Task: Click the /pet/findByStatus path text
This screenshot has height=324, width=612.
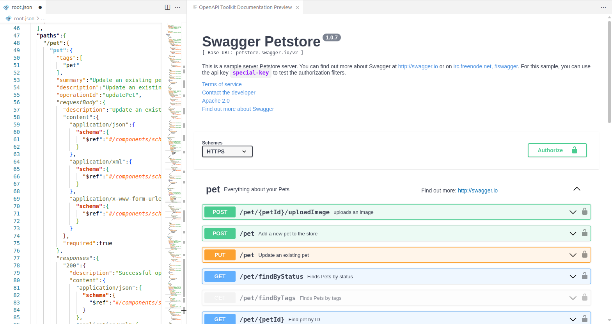Action: (x=271, y=276)
